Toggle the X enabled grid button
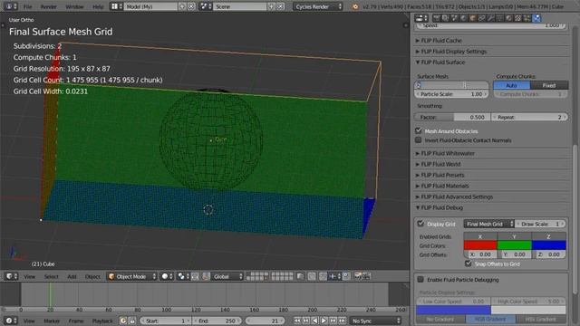The image size is (580, 326). point(480,236)
